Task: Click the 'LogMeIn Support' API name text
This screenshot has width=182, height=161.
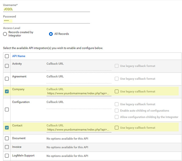Action: 23,156
